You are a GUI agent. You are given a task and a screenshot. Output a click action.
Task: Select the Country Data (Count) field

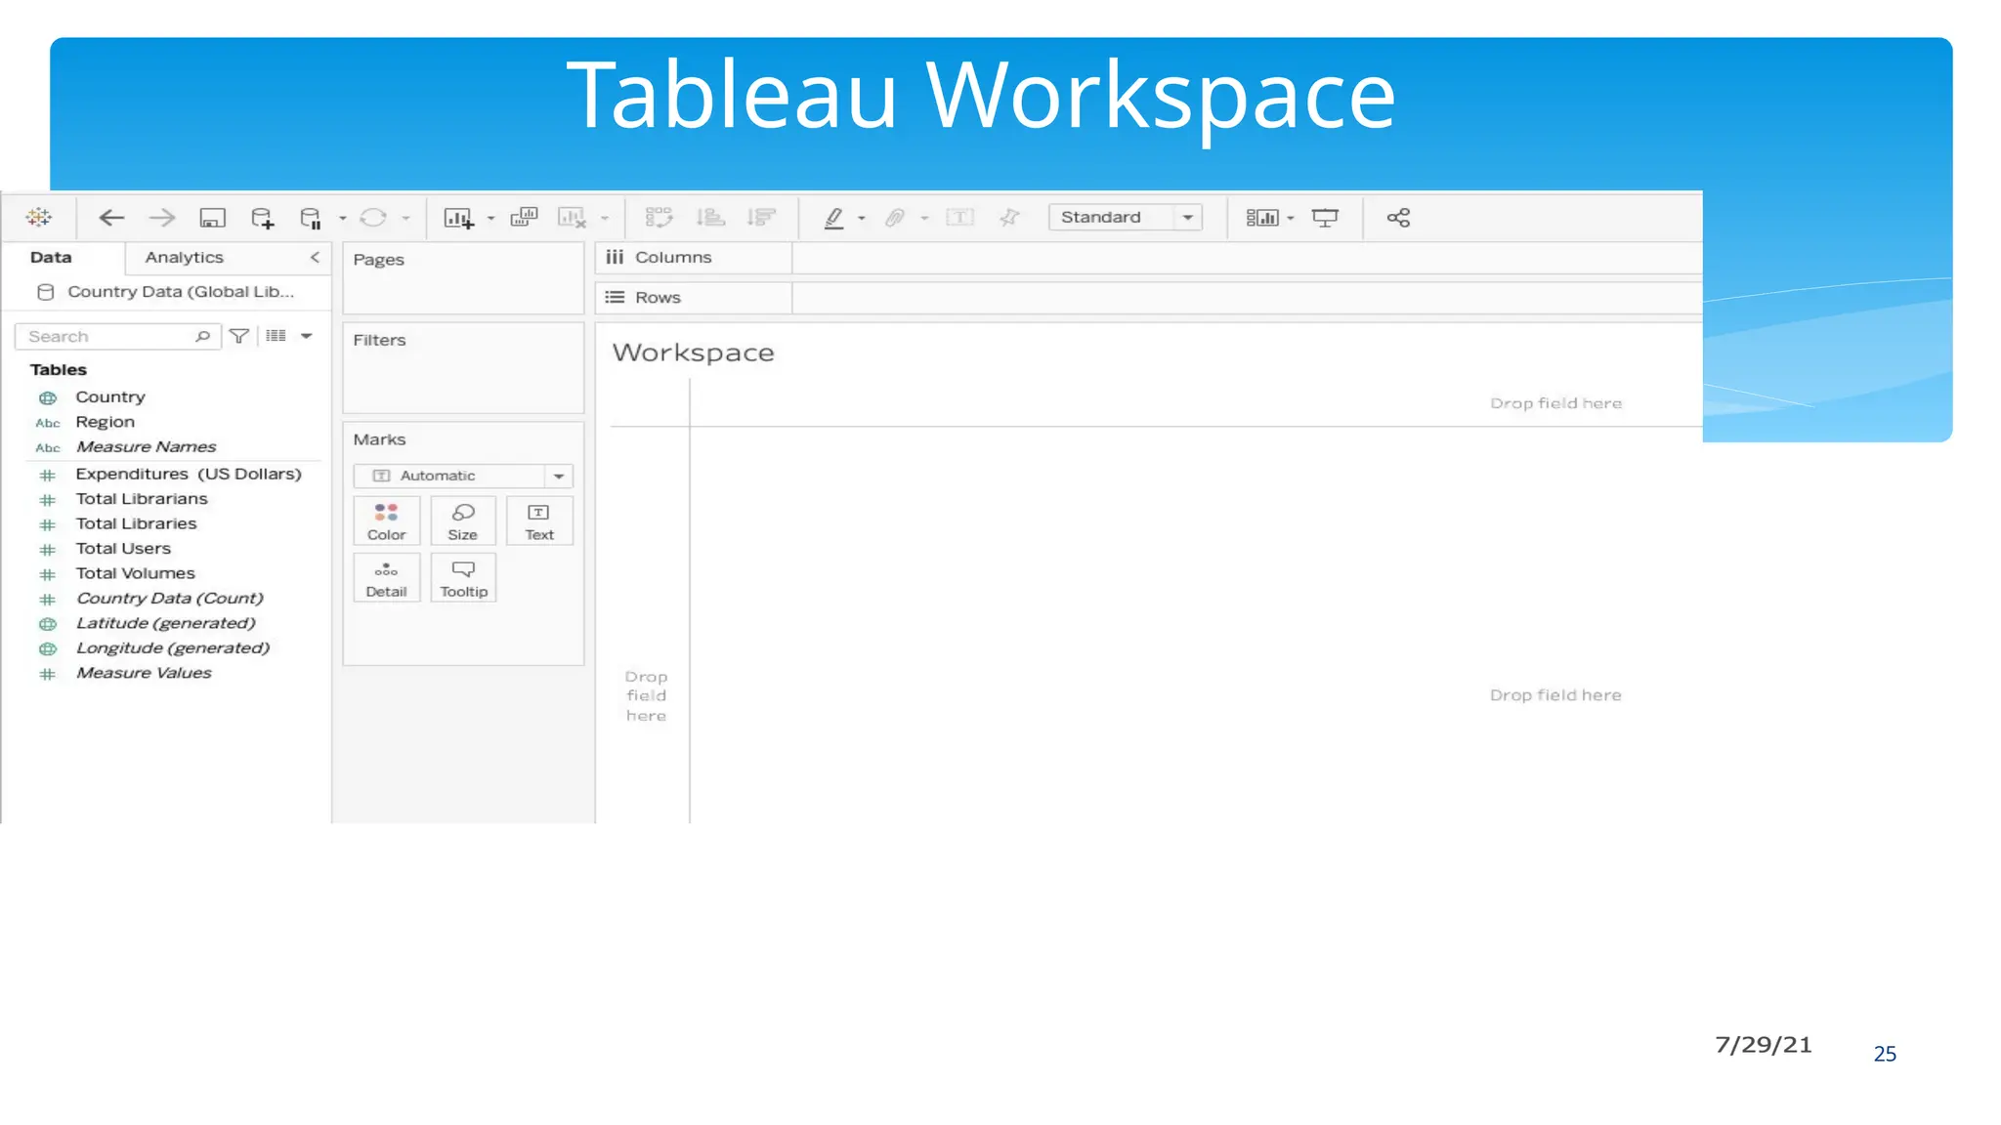(169, 599)
